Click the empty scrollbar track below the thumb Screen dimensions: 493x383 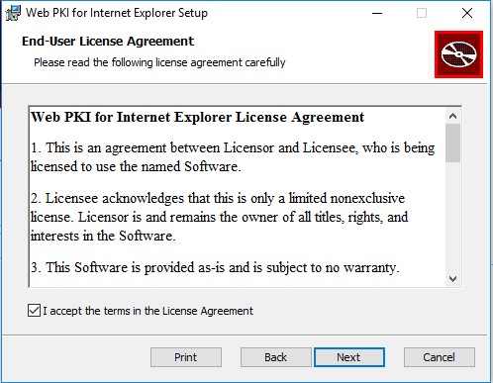452,216
